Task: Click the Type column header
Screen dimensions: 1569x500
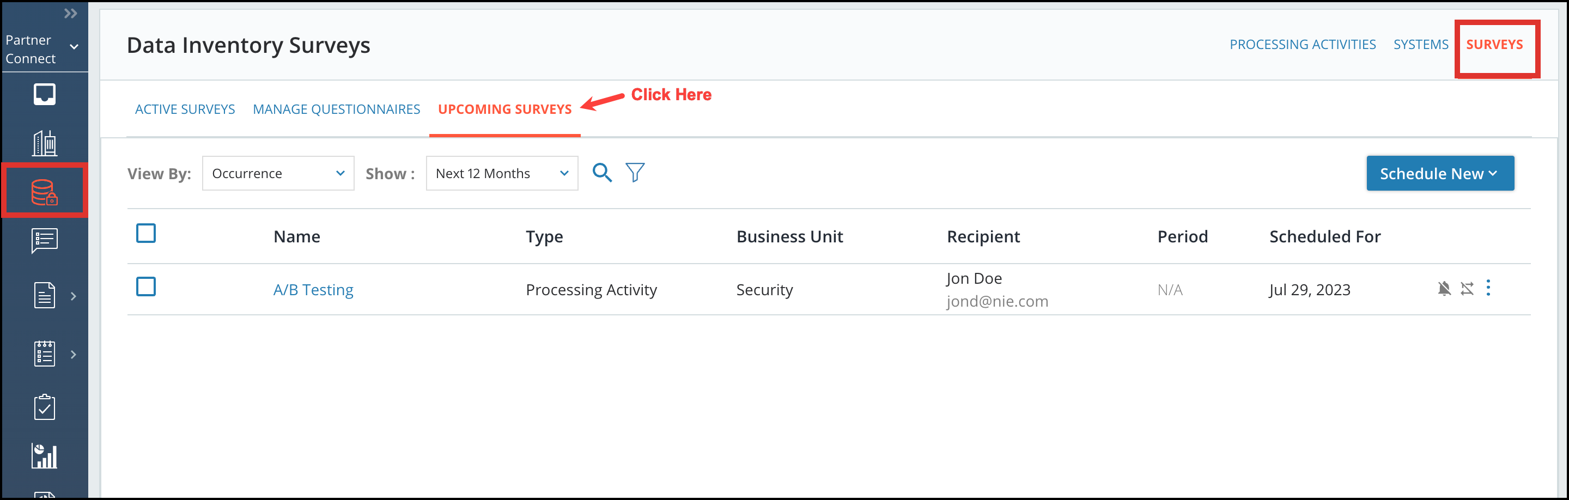Action: coord(544,236)
